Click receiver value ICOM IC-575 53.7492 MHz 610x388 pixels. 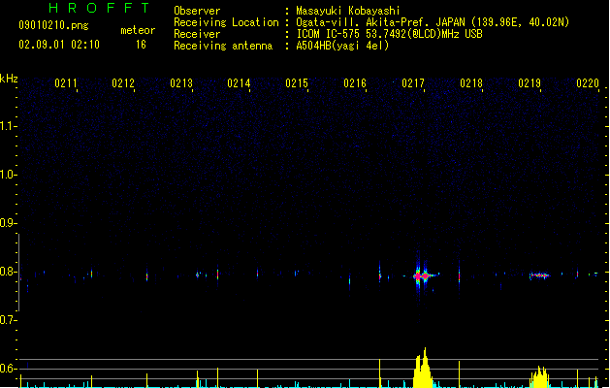tap(390, 34)
